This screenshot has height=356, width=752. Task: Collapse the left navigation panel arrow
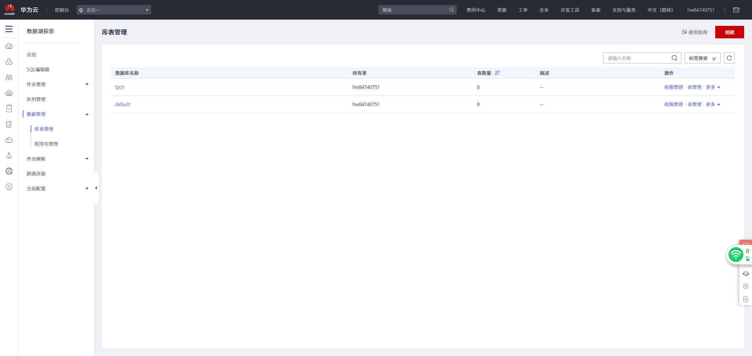click(96, 188)
